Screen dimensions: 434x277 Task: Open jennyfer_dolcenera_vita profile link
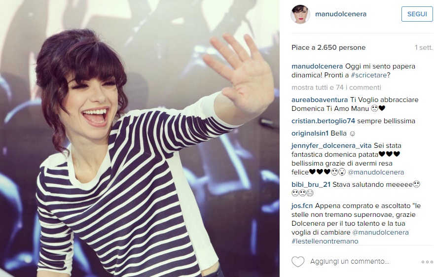point(331,145)
